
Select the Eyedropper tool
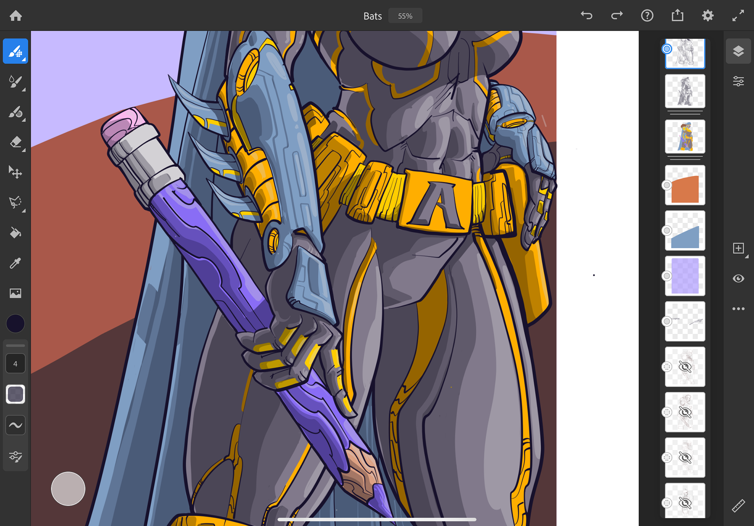pos(16,263)
